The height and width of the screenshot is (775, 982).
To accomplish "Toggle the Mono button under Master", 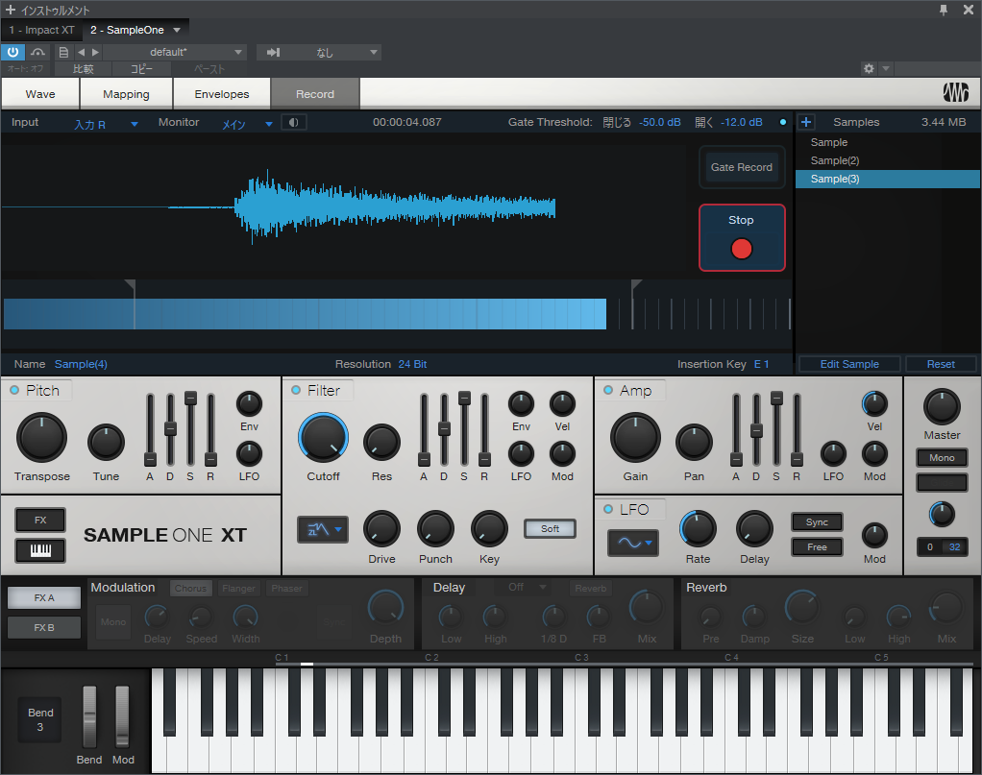I will pyautogui.click(x=942, y=458).
